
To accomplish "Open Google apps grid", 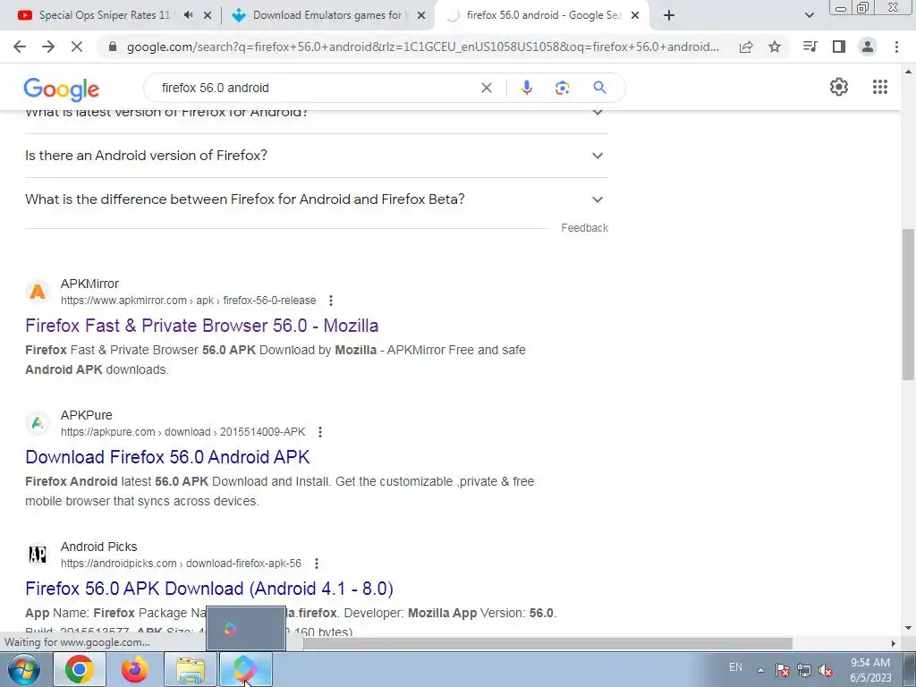I will click(880, 87).
